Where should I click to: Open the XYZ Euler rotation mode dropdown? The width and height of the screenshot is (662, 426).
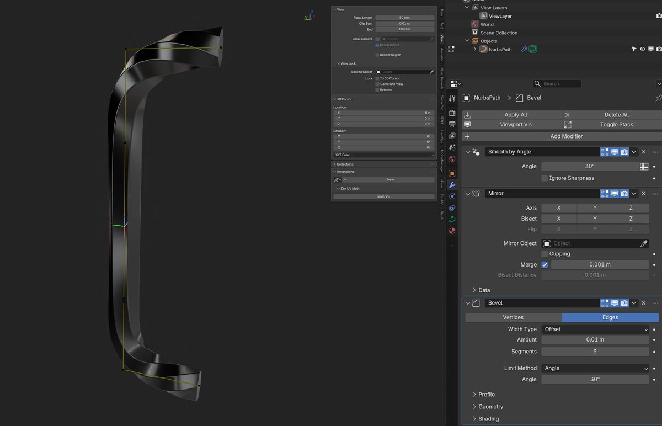pyautogui.click(x=384, y=155)
